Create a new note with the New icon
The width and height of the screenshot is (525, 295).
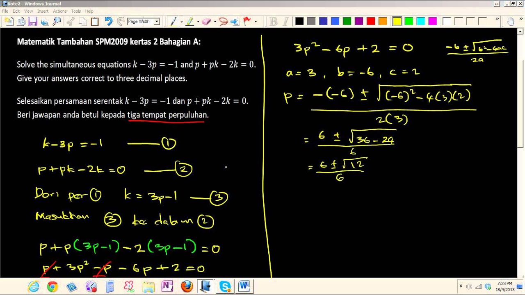click(x=9, y=22)
